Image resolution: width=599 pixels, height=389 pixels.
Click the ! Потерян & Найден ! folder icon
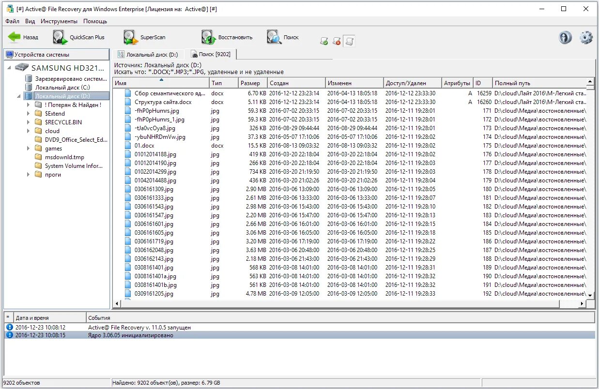[x=38, y=105]
